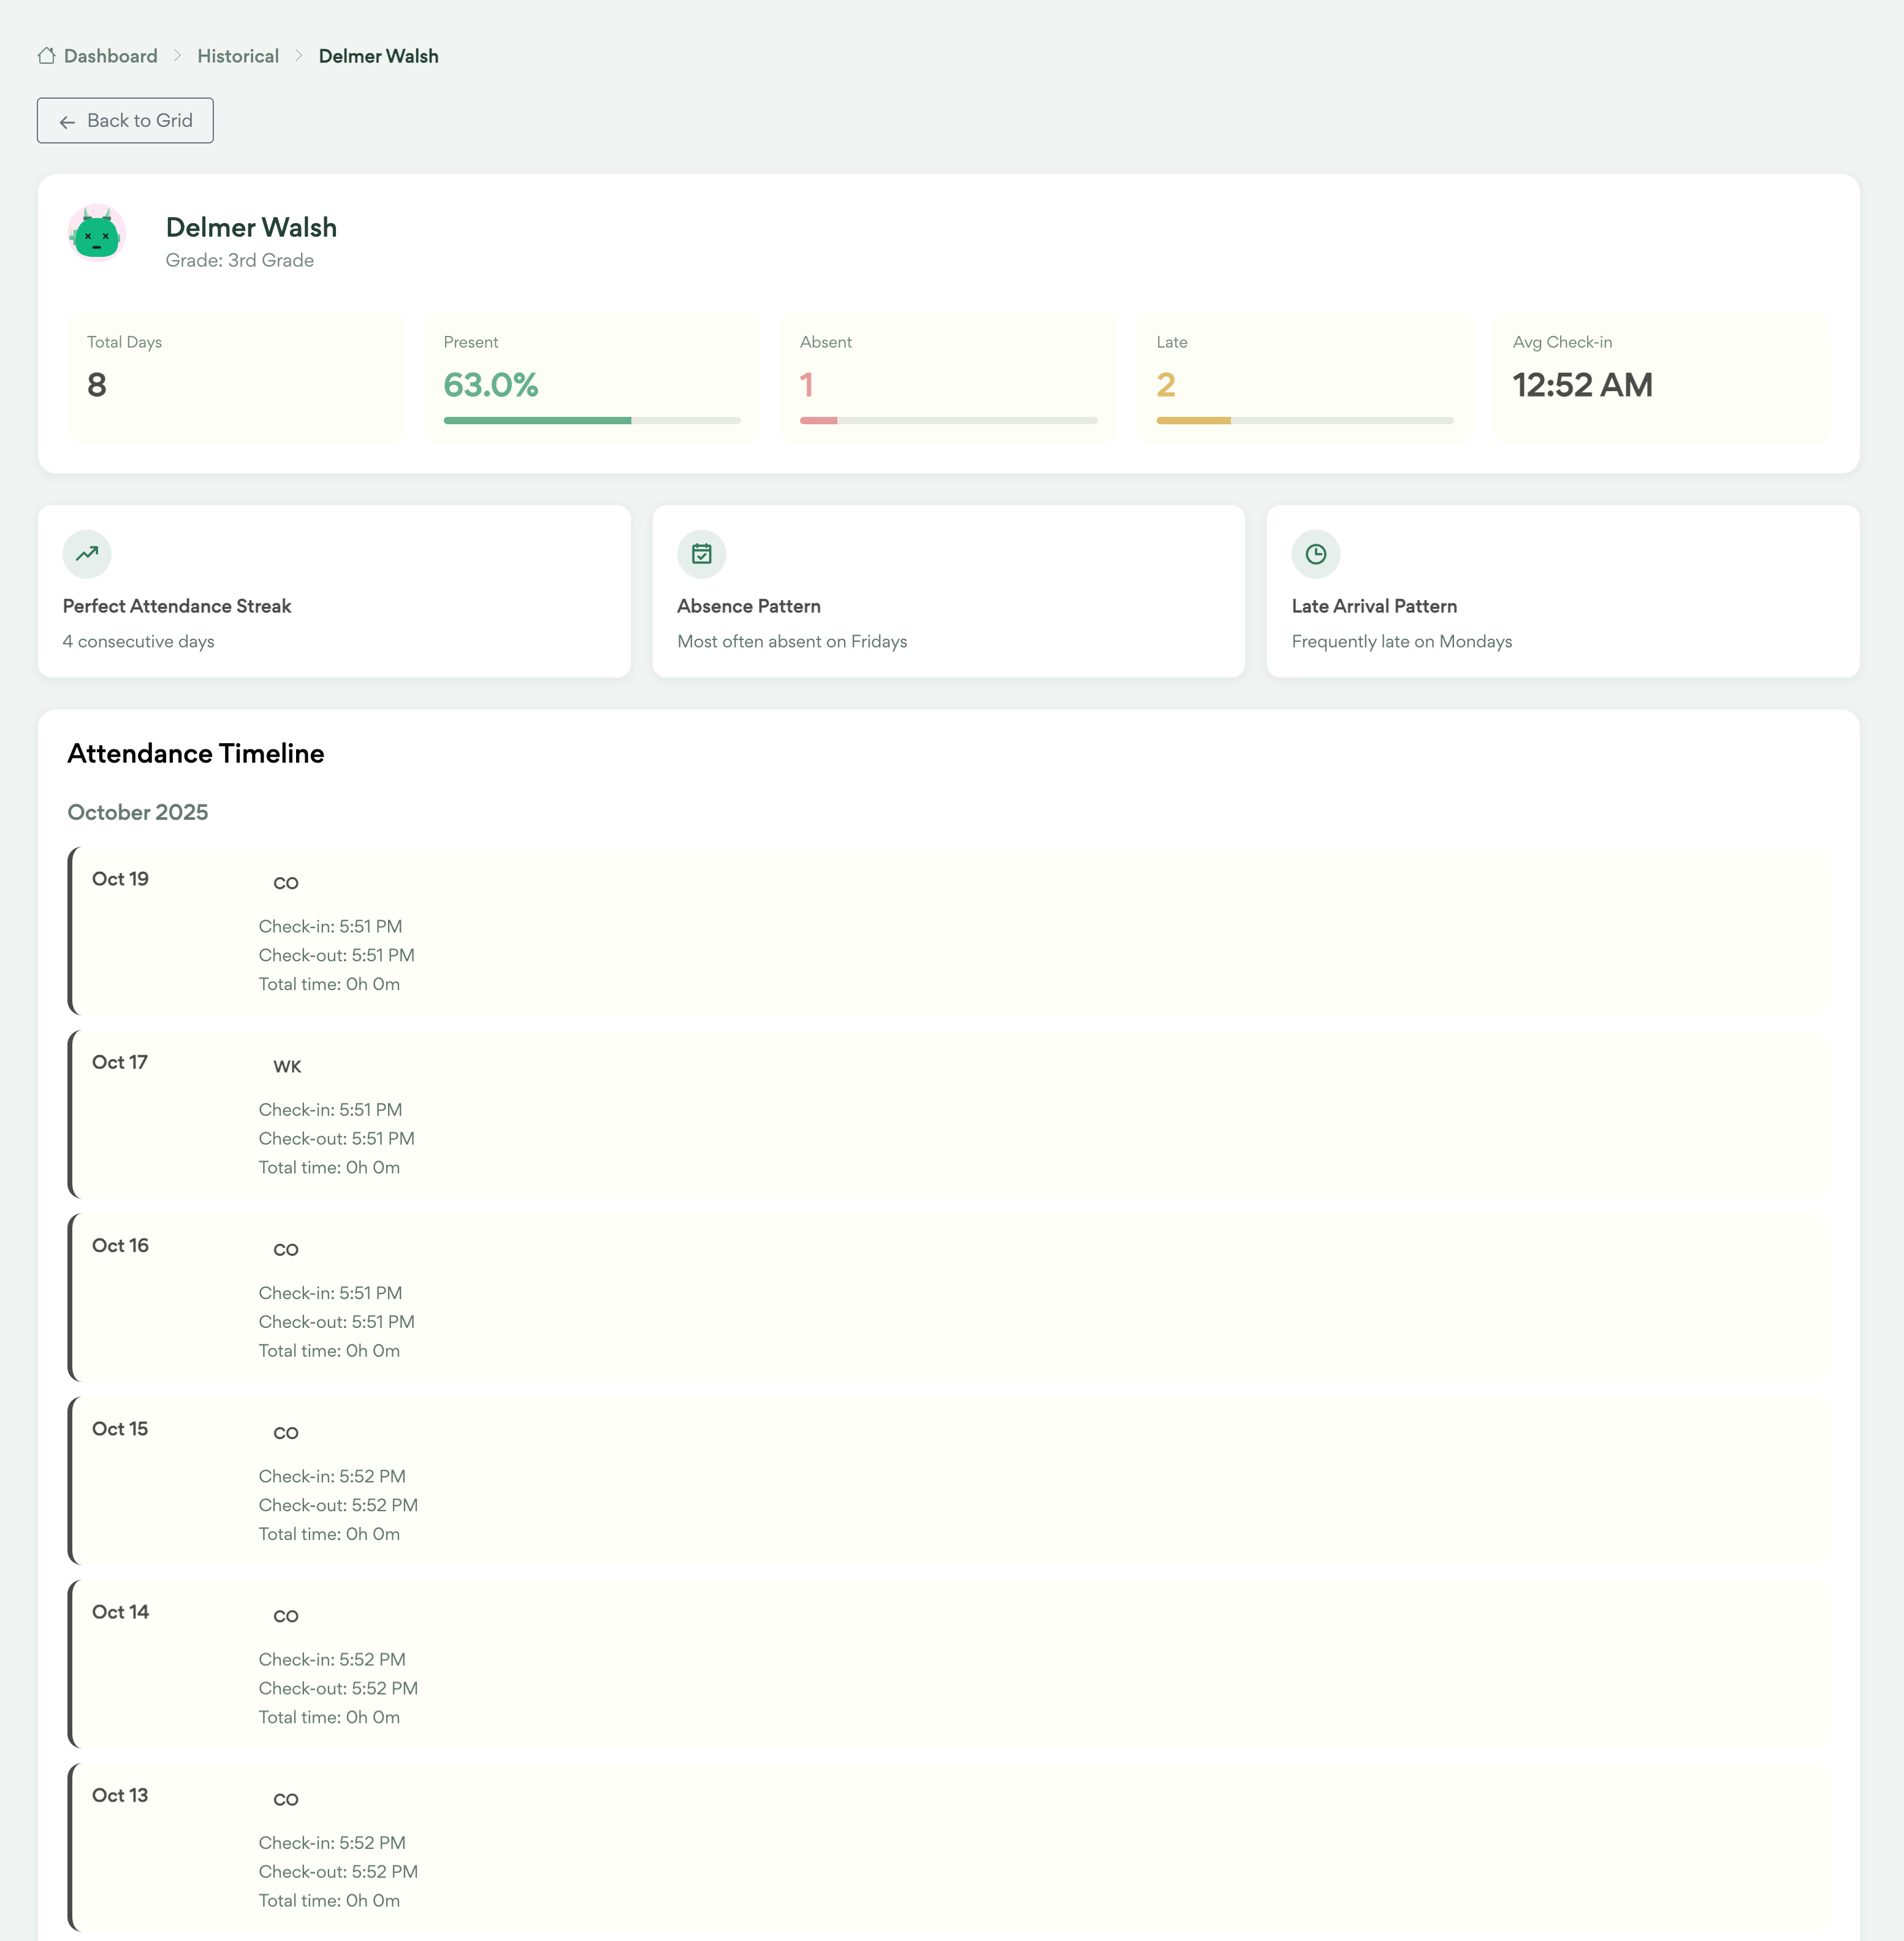
Task: Click the Total Days stat card
Action: 235,378
